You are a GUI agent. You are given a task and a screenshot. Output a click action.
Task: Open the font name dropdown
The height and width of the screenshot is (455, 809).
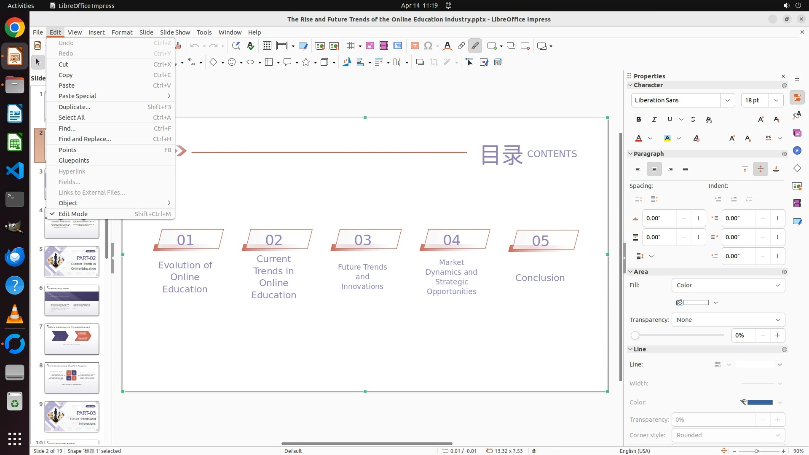pyautogui.click(x=727, y=100)
